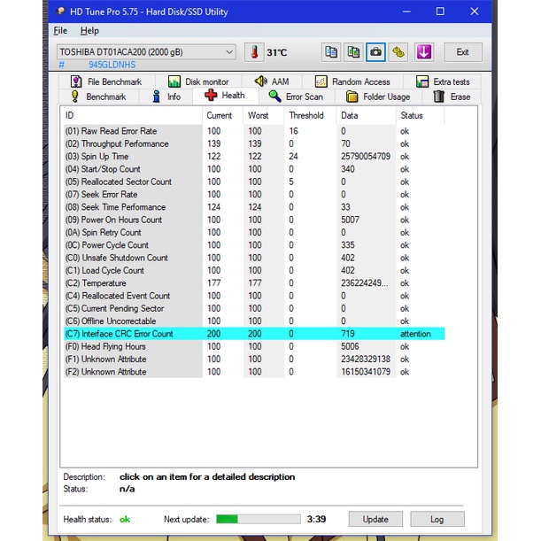Click the copy text to clipboard icon
This screenshot has width=541, height=541.
tap(331, 52)
